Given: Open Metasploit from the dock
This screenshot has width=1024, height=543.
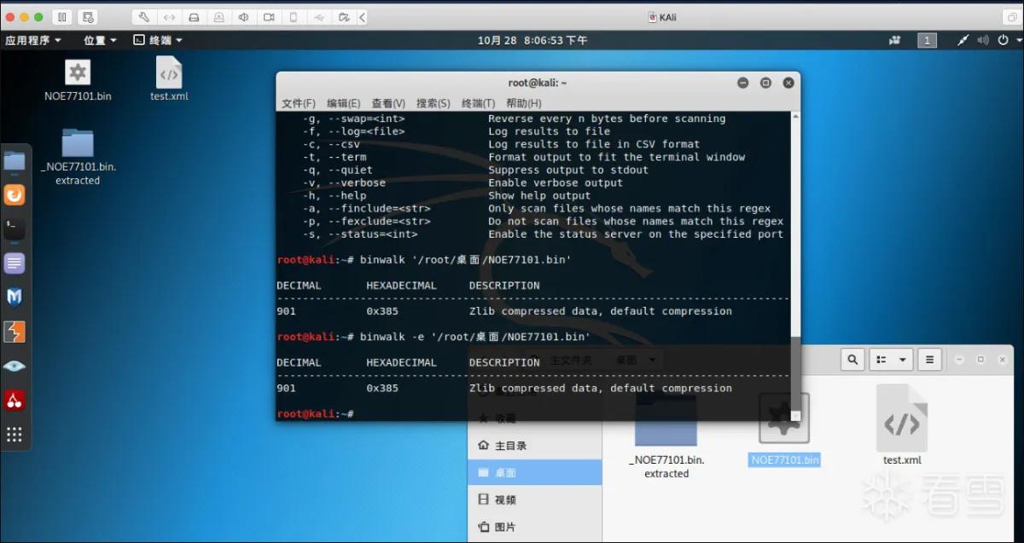Looking at the screenshot, I should [x=15, y=297].
